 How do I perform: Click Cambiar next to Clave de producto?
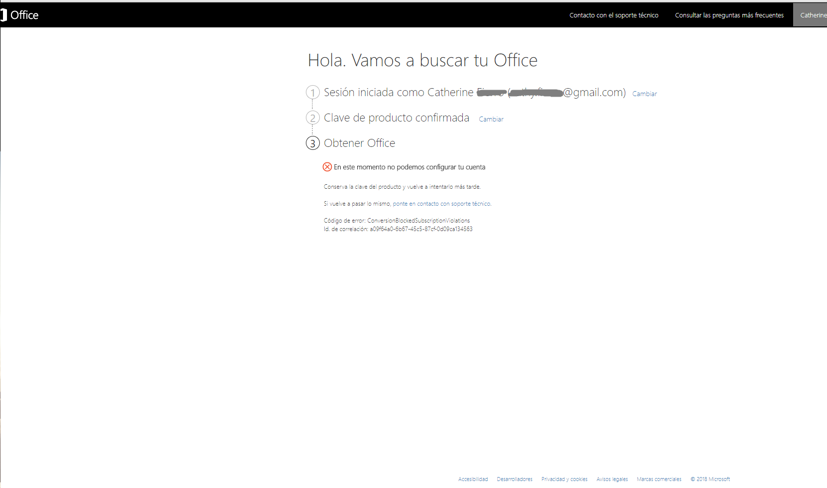click(x=491, y=119)
